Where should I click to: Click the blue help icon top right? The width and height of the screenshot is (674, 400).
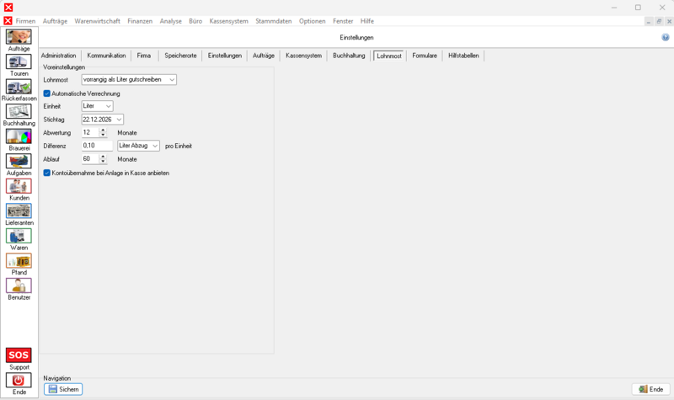[665, 38]
